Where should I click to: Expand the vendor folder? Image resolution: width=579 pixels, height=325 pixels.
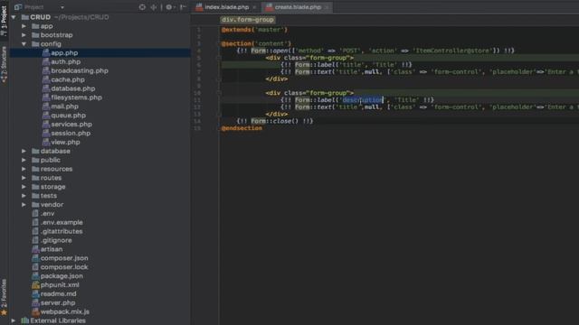click(x=24, y=205)
